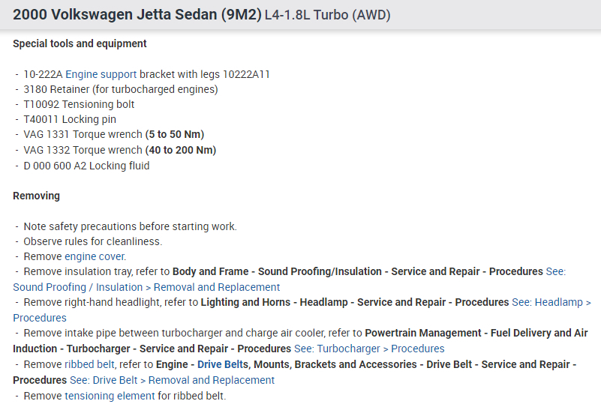
Task: Open "See: Turbocharger > Procedures" link
Action: (x=369, y=349)
